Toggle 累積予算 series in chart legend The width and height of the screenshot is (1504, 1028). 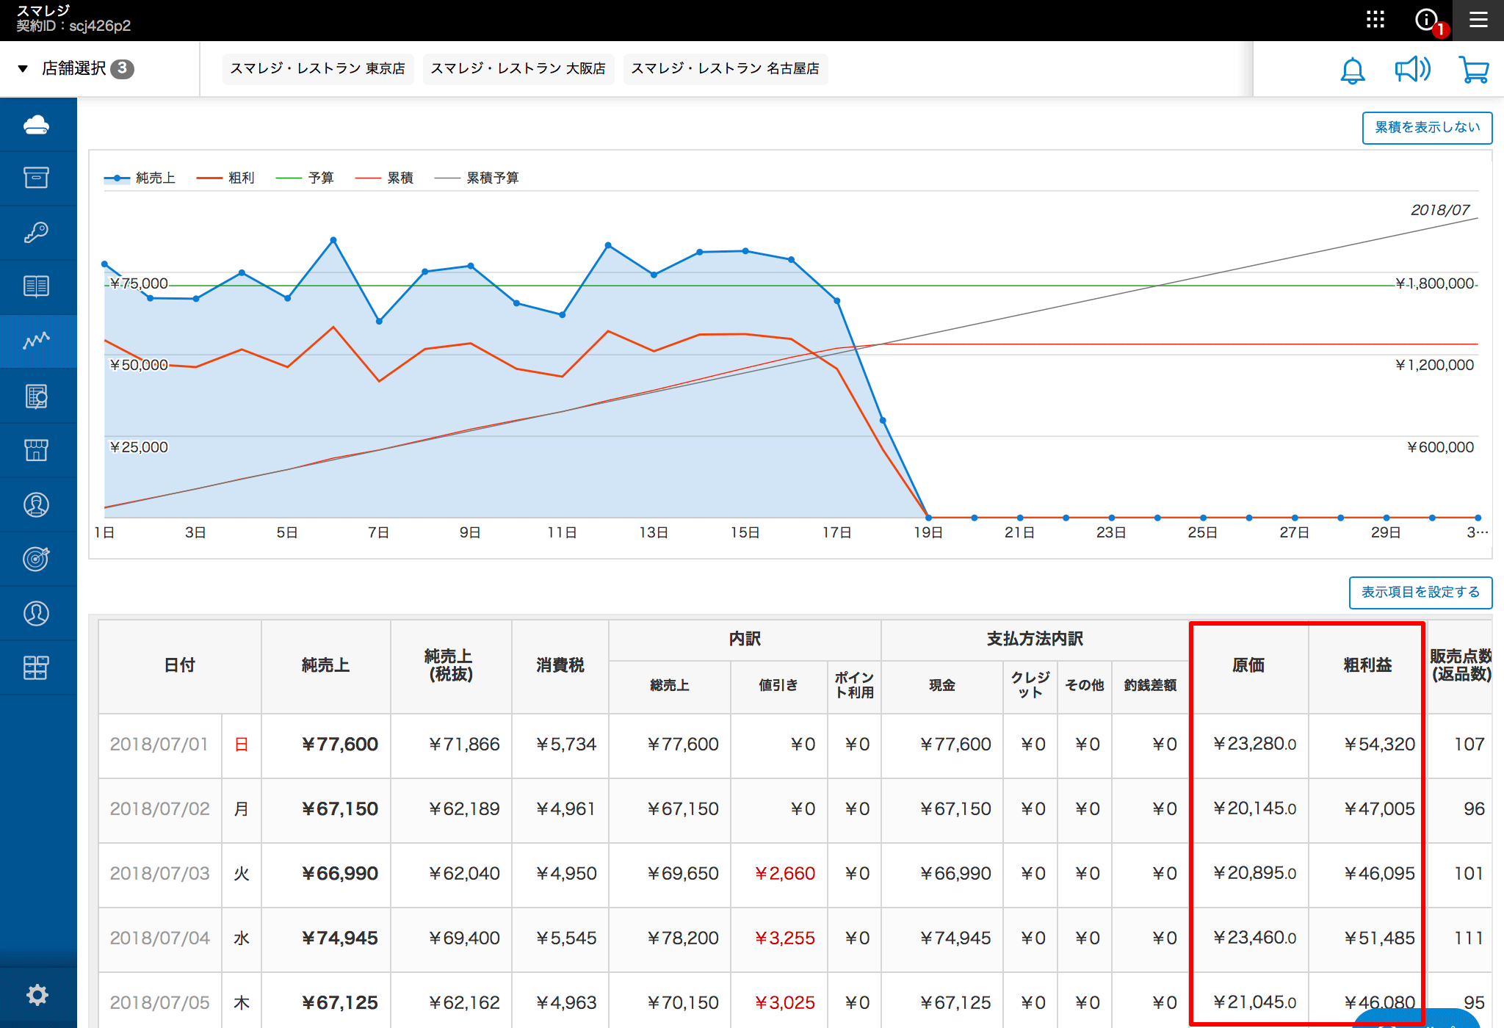pyautogui.click(x=477, y=178)
